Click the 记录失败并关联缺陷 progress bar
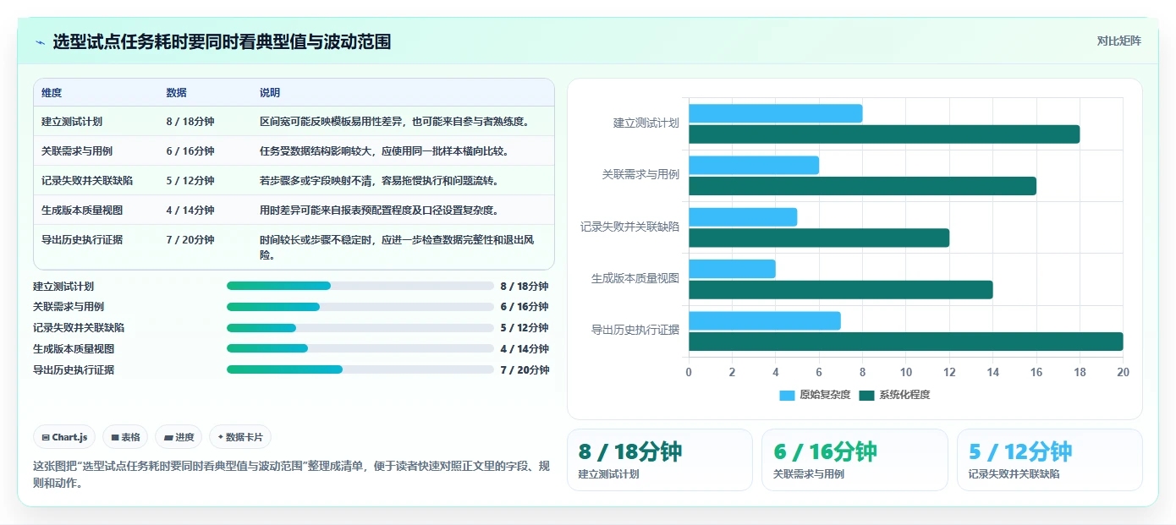The width and height of the screenshot is (1176, 525). tap(360, 328)
